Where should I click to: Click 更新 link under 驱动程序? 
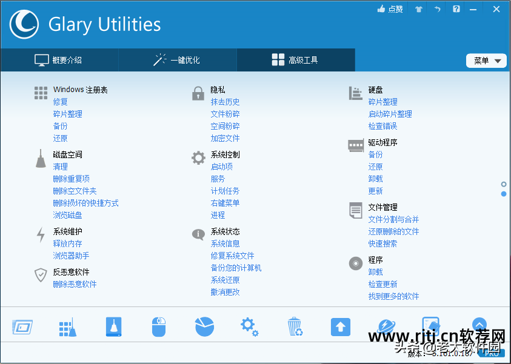click(375, 191)
